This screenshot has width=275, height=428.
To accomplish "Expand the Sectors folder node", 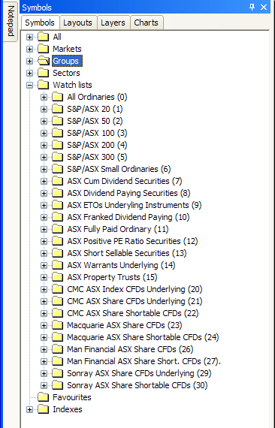I will click(29, 73).
